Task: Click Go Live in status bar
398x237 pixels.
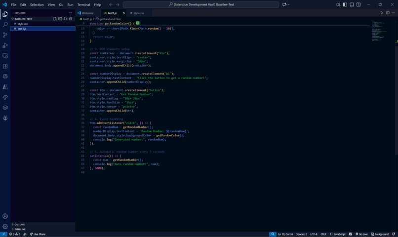Action: click(361, 234)
